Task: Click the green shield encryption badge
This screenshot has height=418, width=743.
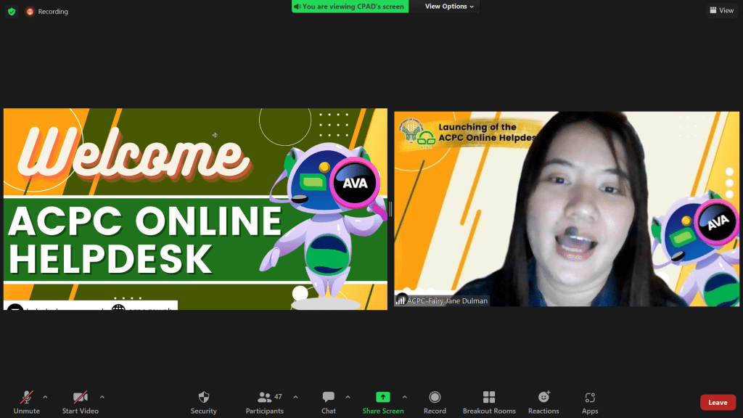Action: pos(10,11)
